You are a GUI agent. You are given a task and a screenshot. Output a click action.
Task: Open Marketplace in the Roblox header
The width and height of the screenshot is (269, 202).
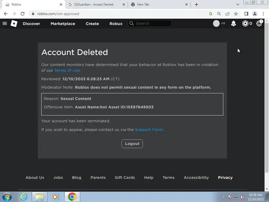[63, 23]
